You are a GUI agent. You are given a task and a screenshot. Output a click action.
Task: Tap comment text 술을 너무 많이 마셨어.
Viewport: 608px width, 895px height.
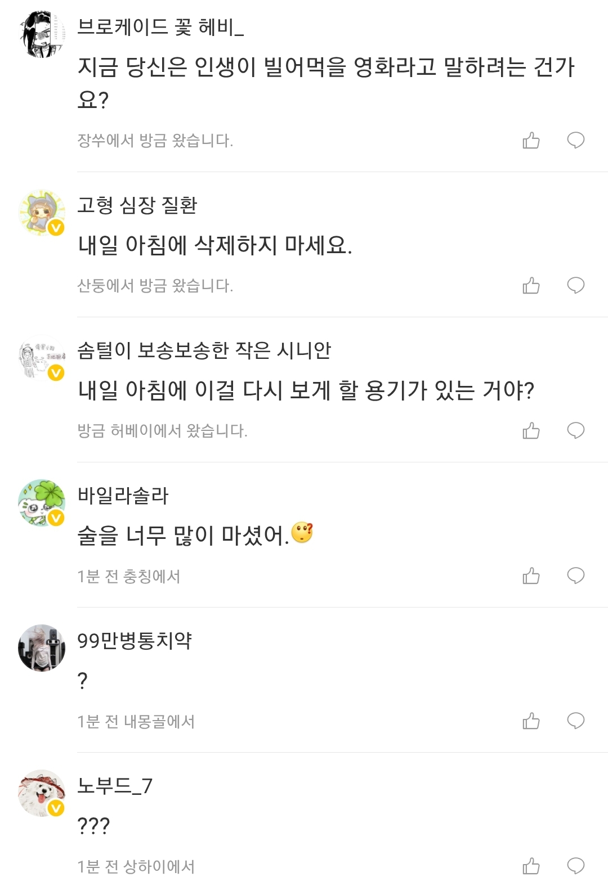(x=183, y=535)
